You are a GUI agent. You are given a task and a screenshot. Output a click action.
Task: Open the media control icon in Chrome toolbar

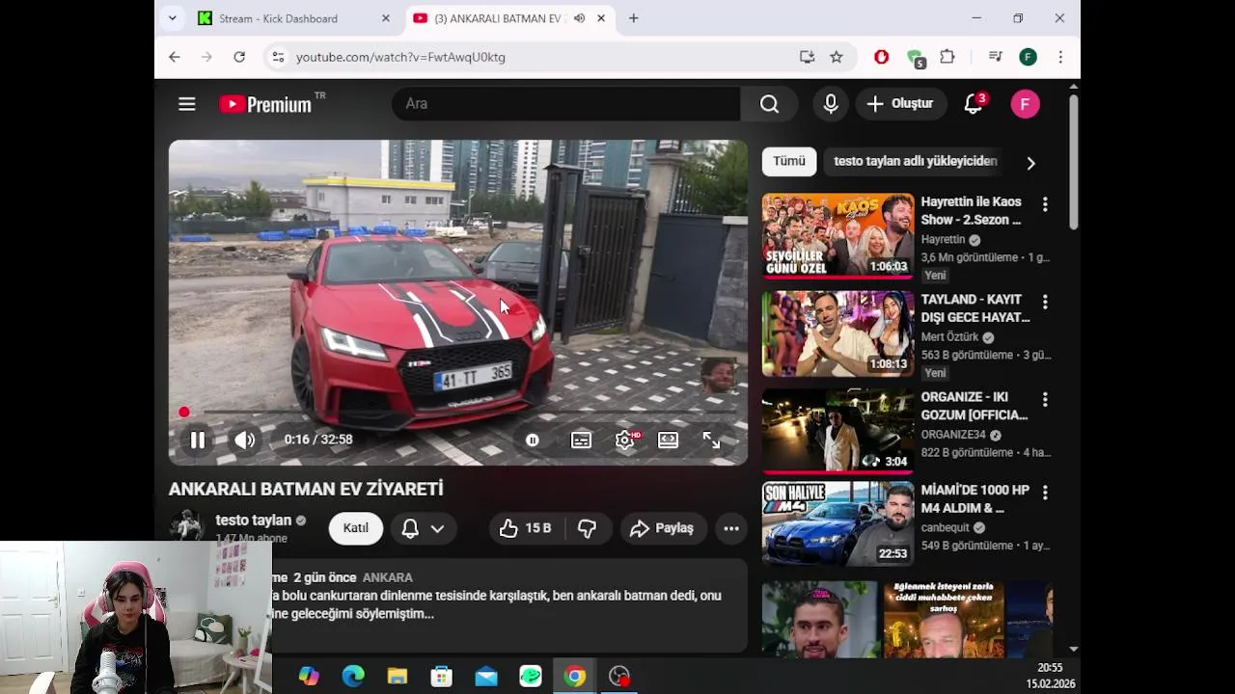pos(995,57)
